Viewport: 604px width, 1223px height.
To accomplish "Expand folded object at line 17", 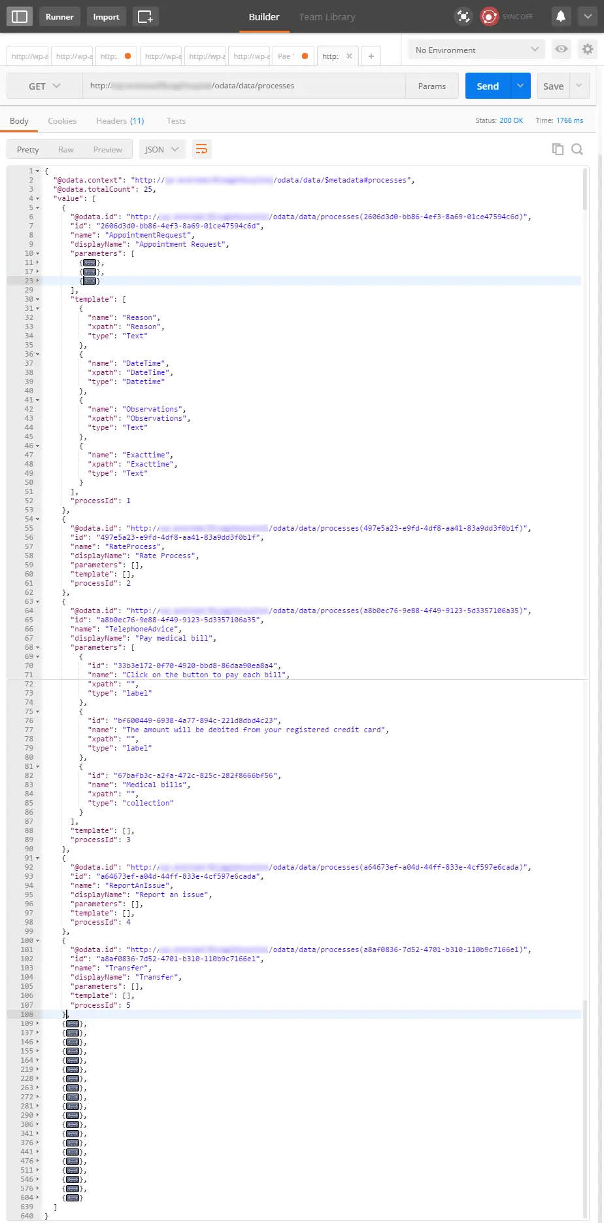I will coord(37,272).
